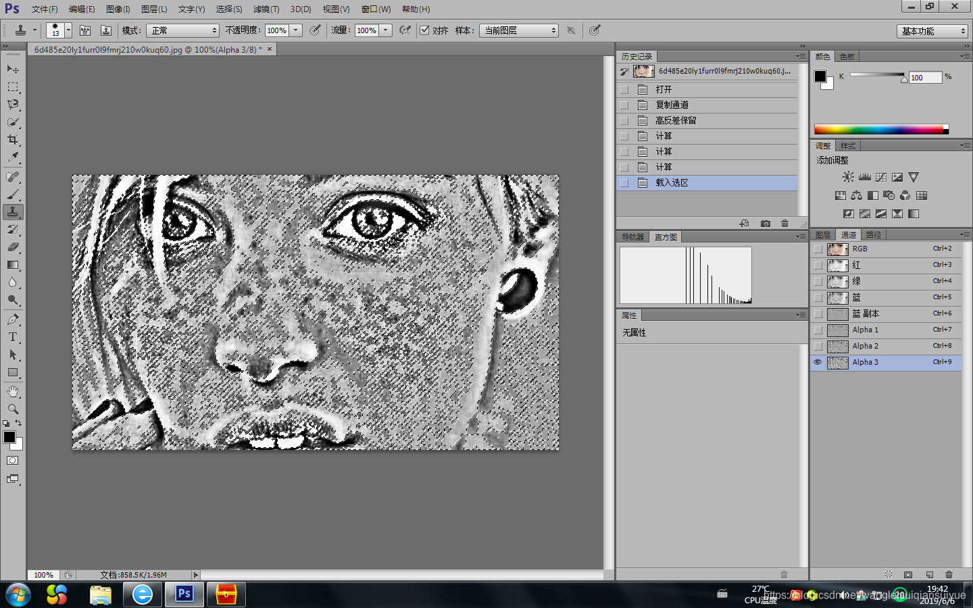Open the brush preset picker arrow
The image size is (973, 608).
coord(68,30)
